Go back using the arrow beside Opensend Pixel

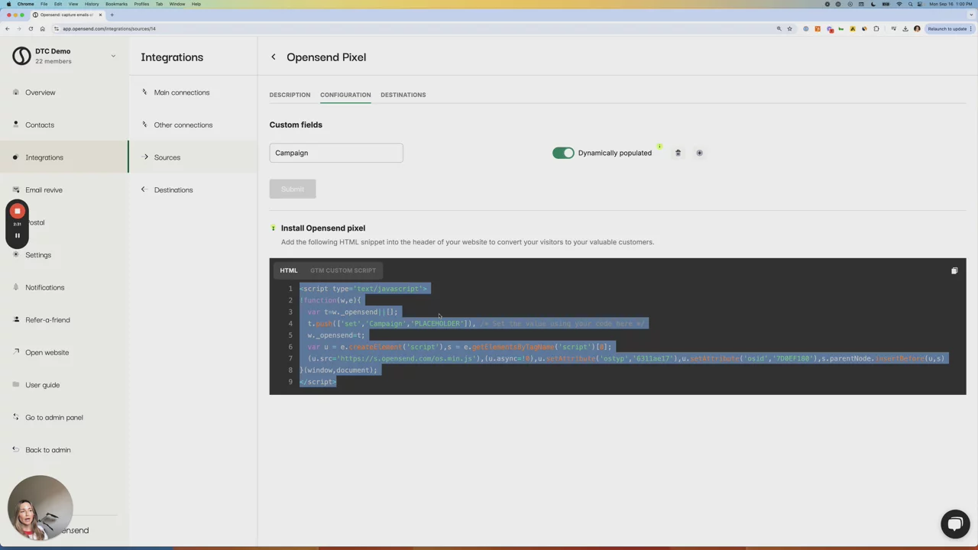[274, 57]
